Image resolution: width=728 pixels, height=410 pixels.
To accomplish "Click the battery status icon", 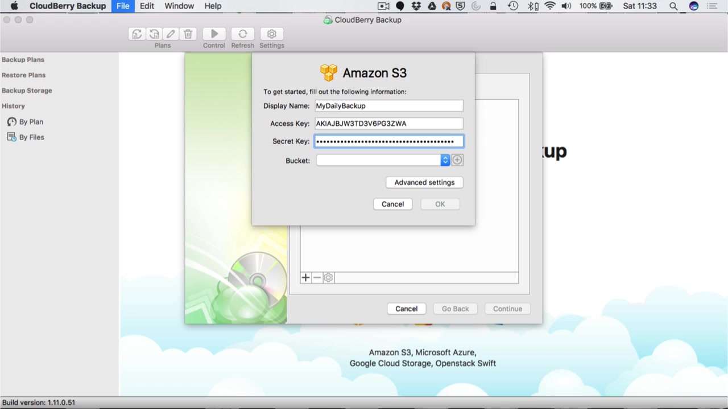I will click(x=606, y=6).
